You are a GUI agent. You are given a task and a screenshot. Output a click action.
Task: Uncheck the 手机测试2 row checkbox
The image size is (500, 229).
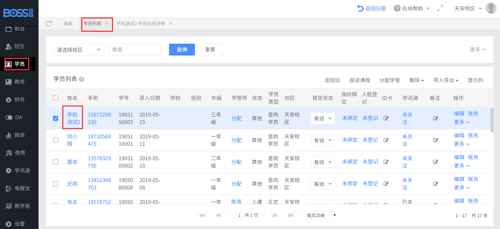[56, 118]
